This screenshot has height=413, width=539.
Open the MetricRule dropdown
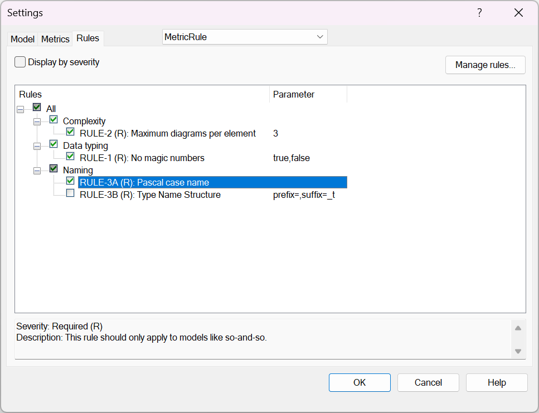(x=320, y=37)
